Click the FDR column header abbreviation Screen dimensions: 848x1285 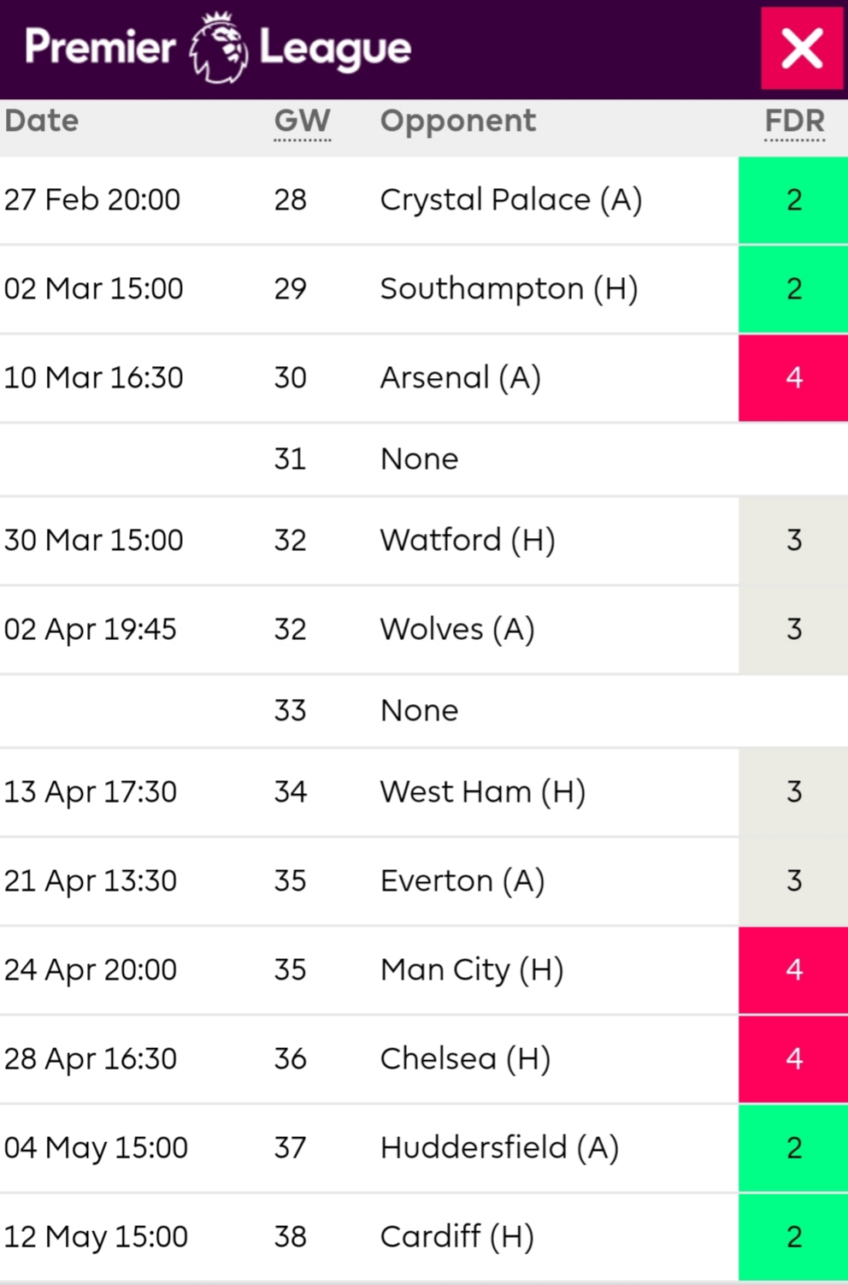[794, 121]
